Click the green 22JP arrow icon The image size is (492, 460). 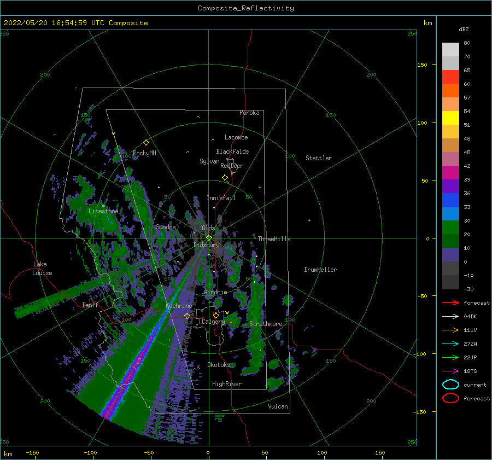450,357
